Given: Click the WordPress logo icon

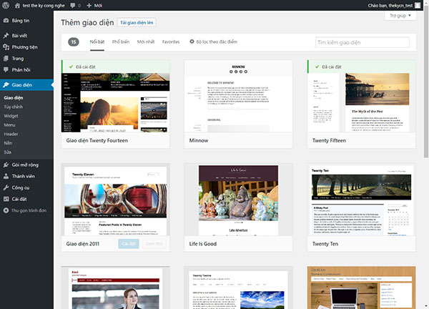Looking at the screenshot, I should click(6, 6).
